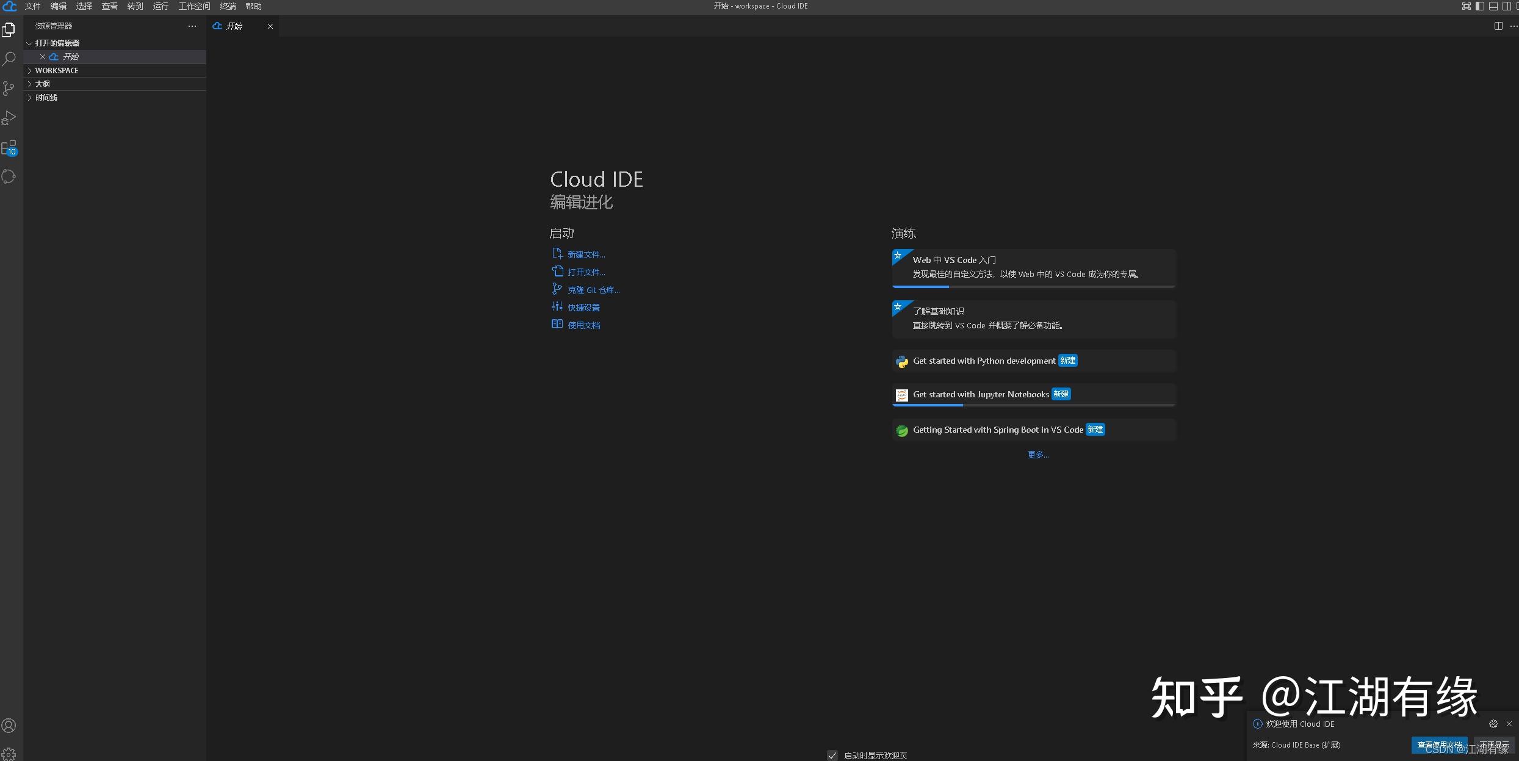This screenshot has height=761, width=1519.
Task: Click the 克隆 Git 仓库 link
Action: [592, 289]
